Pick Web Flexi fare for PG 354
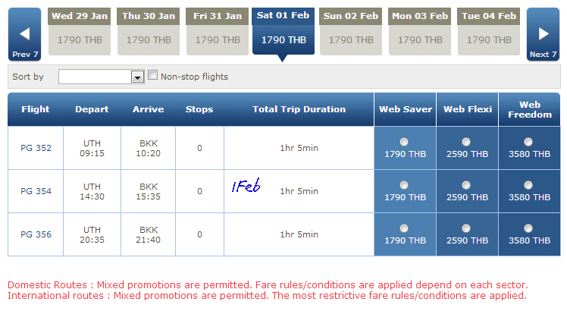567x311 pixels. coord(465,185)
